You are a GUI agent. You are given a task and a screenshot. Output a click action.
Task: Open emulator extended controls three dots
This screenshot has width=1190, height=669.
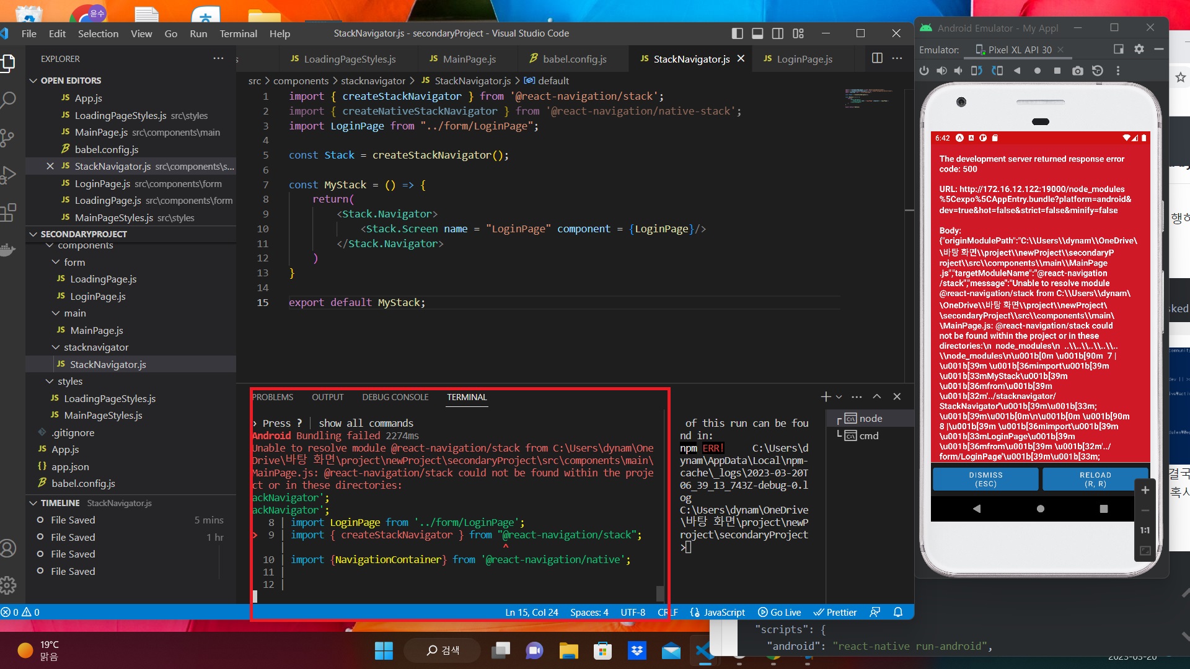coord(1118,71)
